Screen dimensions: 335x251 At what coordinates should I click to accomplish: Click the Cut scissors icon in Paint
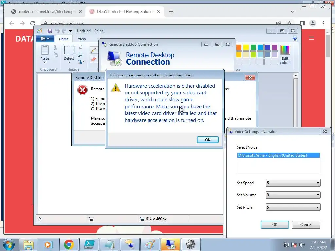[x=55, y=47]
